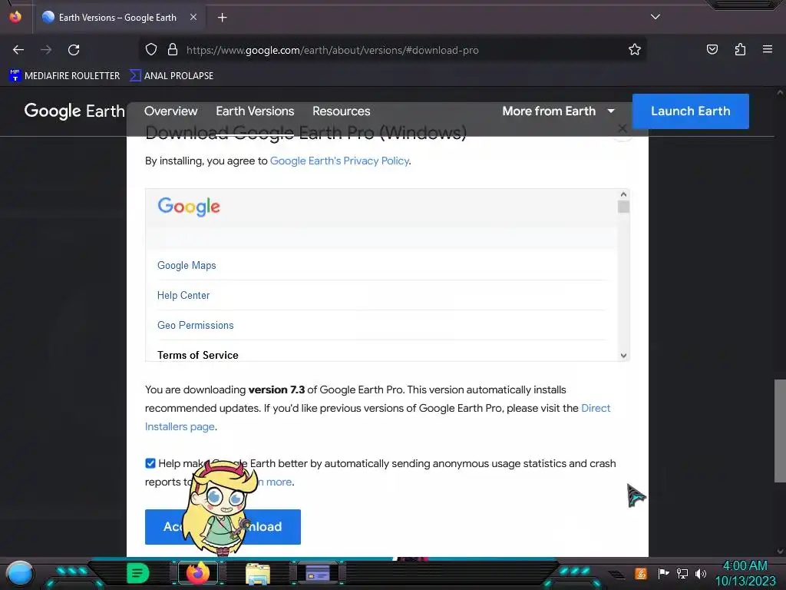Open the Help Center link
786x590 pixels.
[183, 296]
